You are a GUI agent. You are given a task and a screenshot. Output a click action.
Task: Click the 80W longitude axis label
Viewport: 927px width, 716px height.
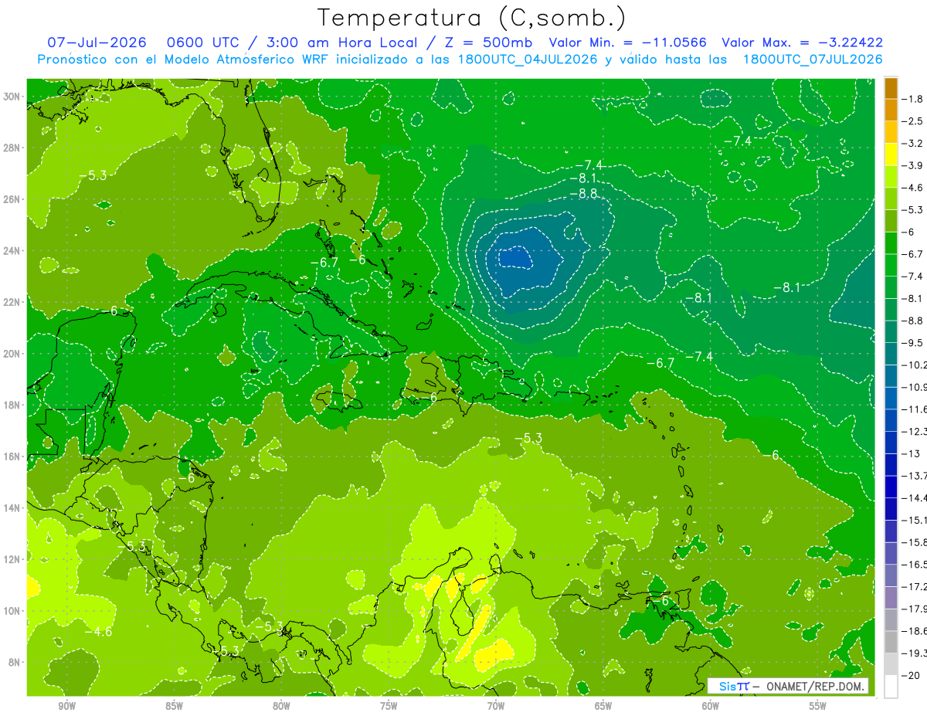click(x=281, y=707)
